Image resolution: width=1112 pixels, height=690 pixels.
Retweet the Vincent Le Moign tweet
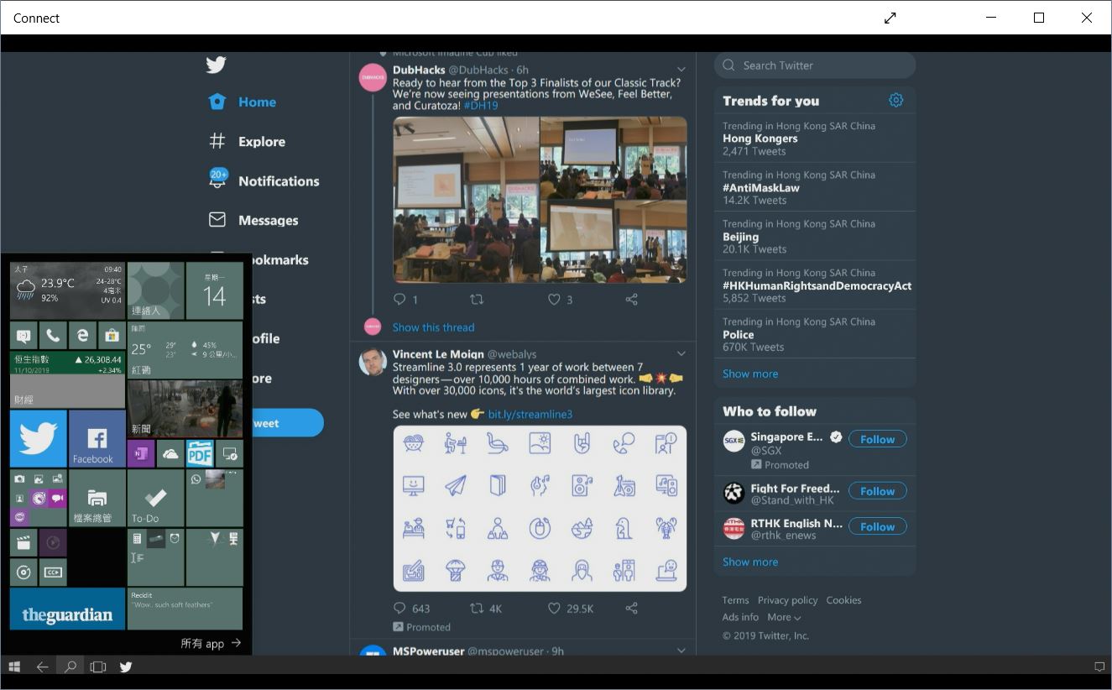(477, 609)
